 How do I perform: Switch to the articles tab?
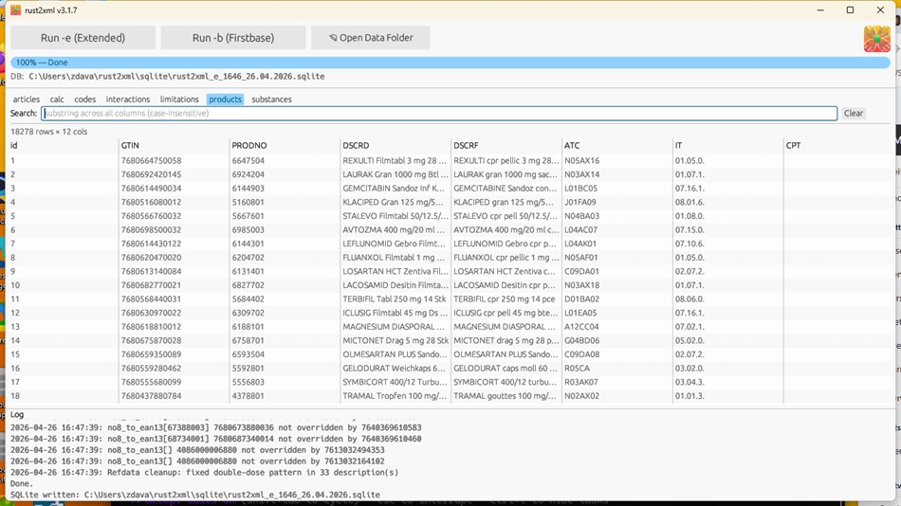click(x=27, y=99)
